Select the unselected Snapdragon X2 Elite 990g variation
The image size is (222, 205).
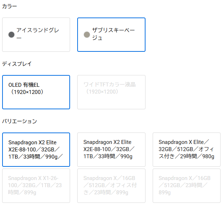tap(111, 149)
